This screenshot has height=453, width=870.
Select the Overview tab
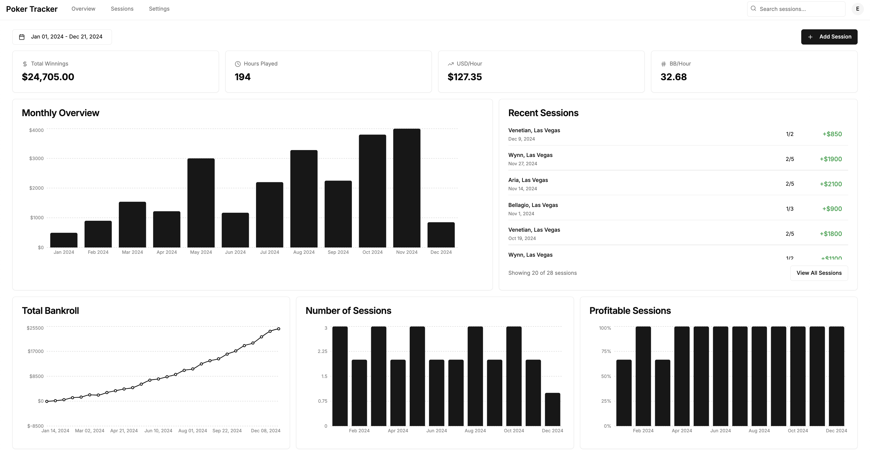(x=83, y=9)
